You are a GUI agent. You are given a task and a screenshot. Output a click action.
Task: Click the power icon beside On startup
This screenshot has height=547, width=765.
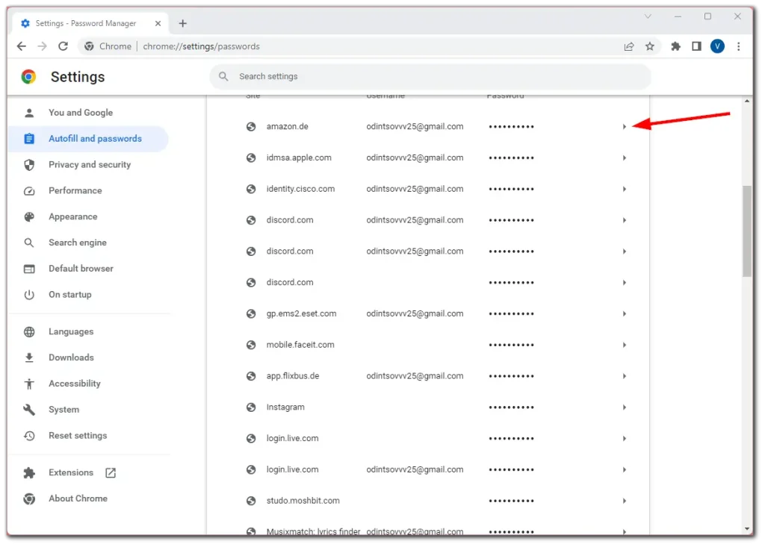29,295
